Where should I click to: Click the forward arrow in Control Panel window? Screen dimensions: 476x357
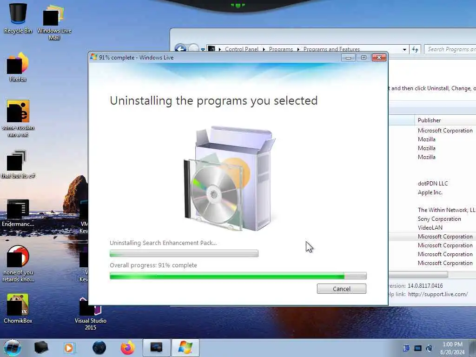point(193,48)
